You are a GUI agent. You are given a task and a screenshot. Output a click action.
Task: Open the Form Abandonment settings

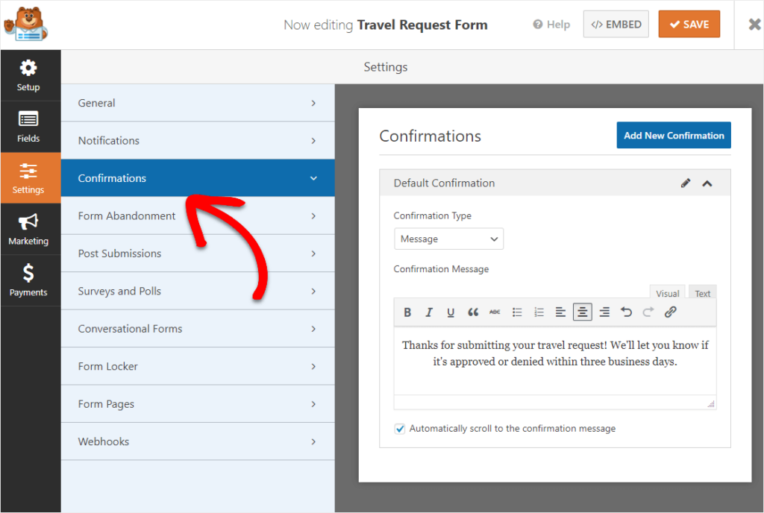click(197, 215)
